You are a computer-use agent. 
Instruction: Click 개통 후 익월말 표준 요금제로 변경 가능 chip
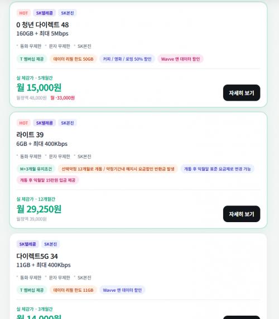pos(217,169)
